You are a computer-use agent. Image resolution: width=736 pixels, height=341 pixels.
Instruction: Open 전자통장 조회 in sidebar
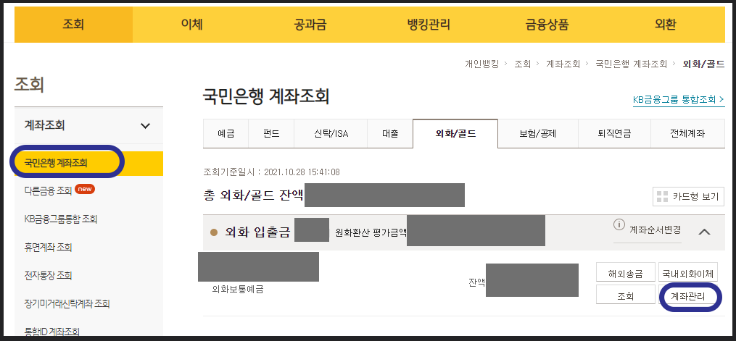(x=48, y=275)
